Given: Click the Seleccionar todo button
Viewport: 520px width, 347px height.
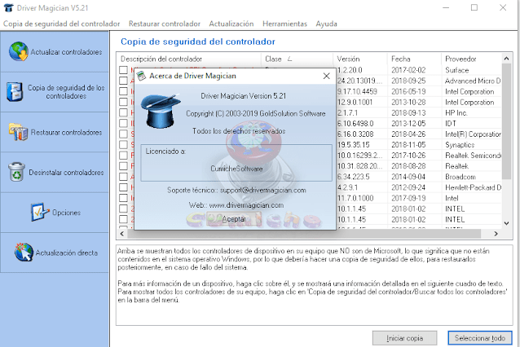Looking at the screenshot, I should point(480,338).
